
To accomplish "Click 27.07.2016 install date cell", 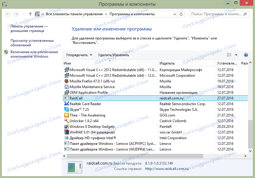I will pyautogui.click(x=225, y=98).
